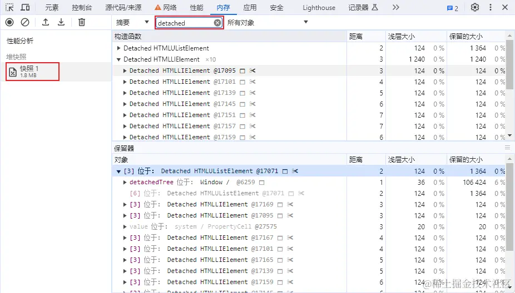Reveal @17101 constructor row window icon
The image size is (515, 293).
point(242,82)
